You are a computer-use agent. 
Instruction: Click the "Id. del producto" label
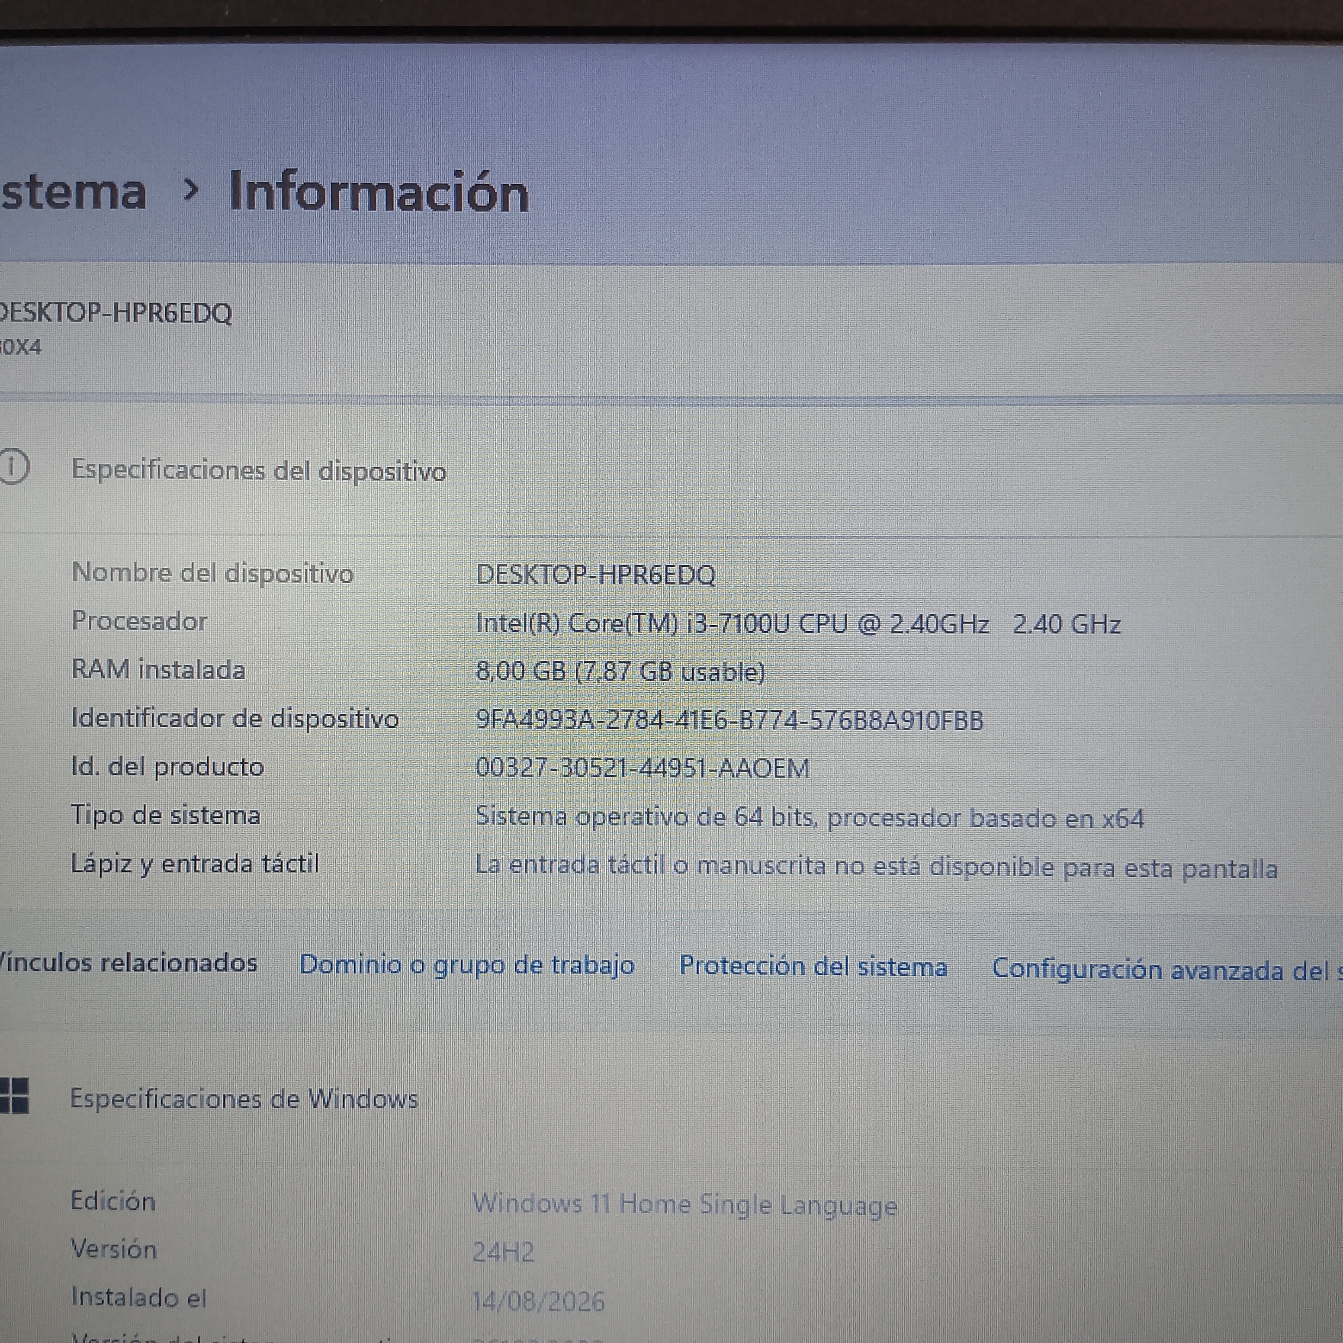(167, 767)
